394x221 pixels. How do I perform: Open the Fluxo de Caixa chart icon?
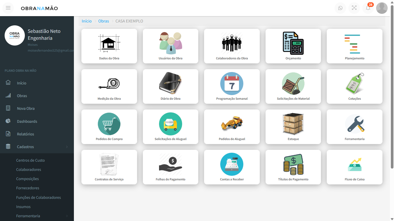354,164
